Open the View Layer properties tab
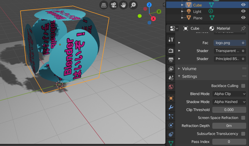Screen dimensions: 249x146 171,69
